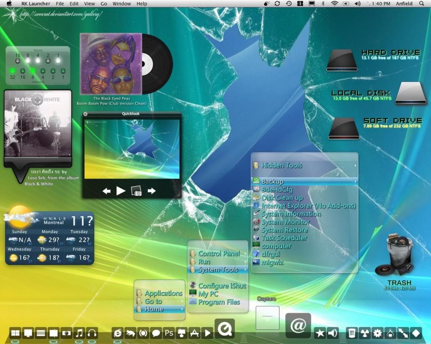Choose System Restore in the tools list
The width and height of the screenshot is (431, 344).
280,230
